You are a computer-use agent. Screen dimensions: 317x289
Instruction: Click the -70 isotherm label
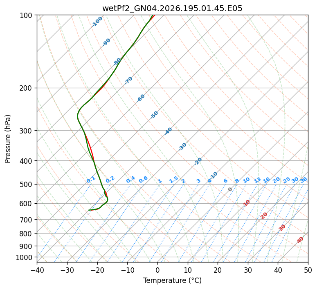[x=128, y=80]
